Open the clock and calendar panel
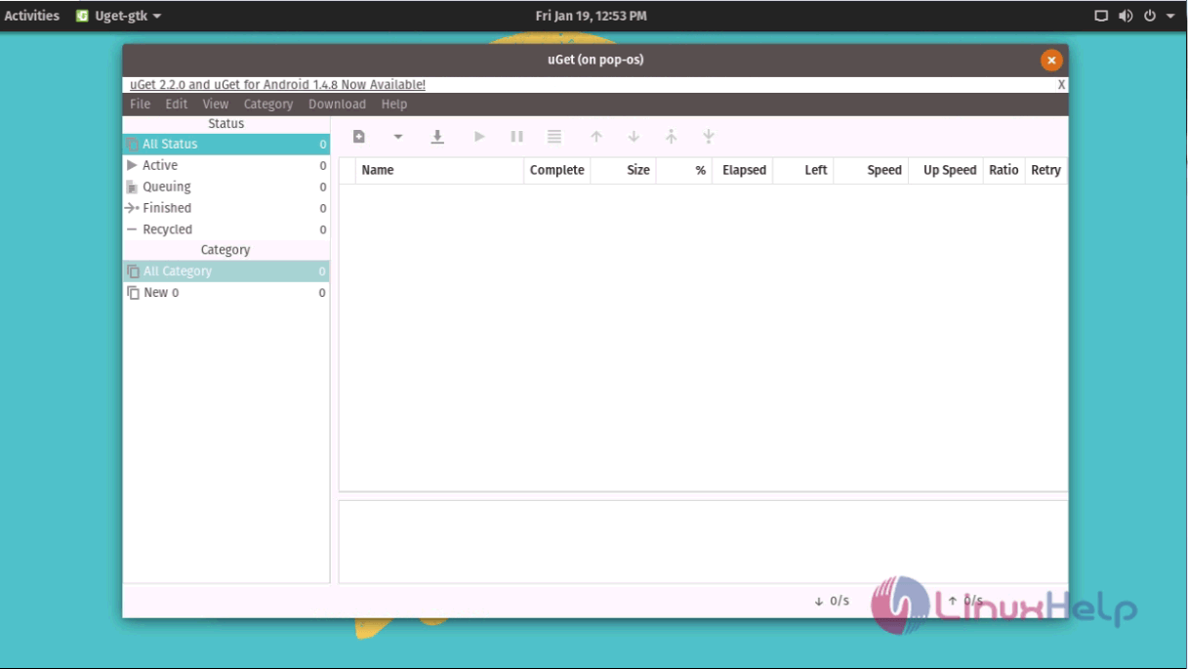 592,16
